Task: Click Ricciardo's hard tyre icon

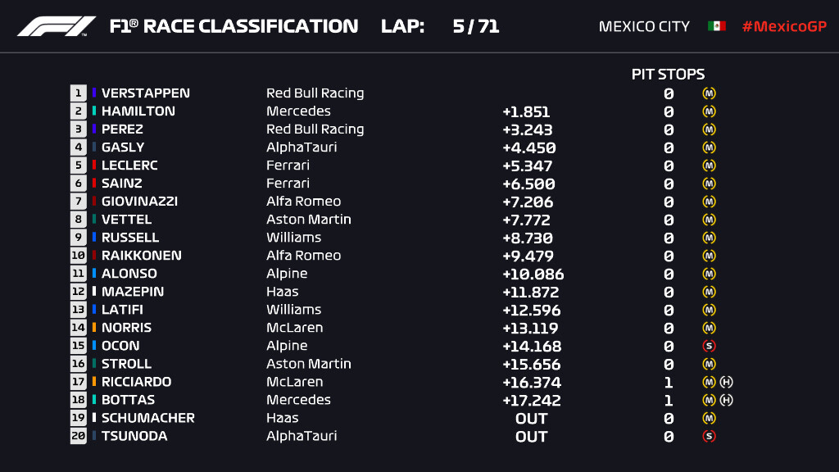Action: pyautogui.click(x=726, y=382)
